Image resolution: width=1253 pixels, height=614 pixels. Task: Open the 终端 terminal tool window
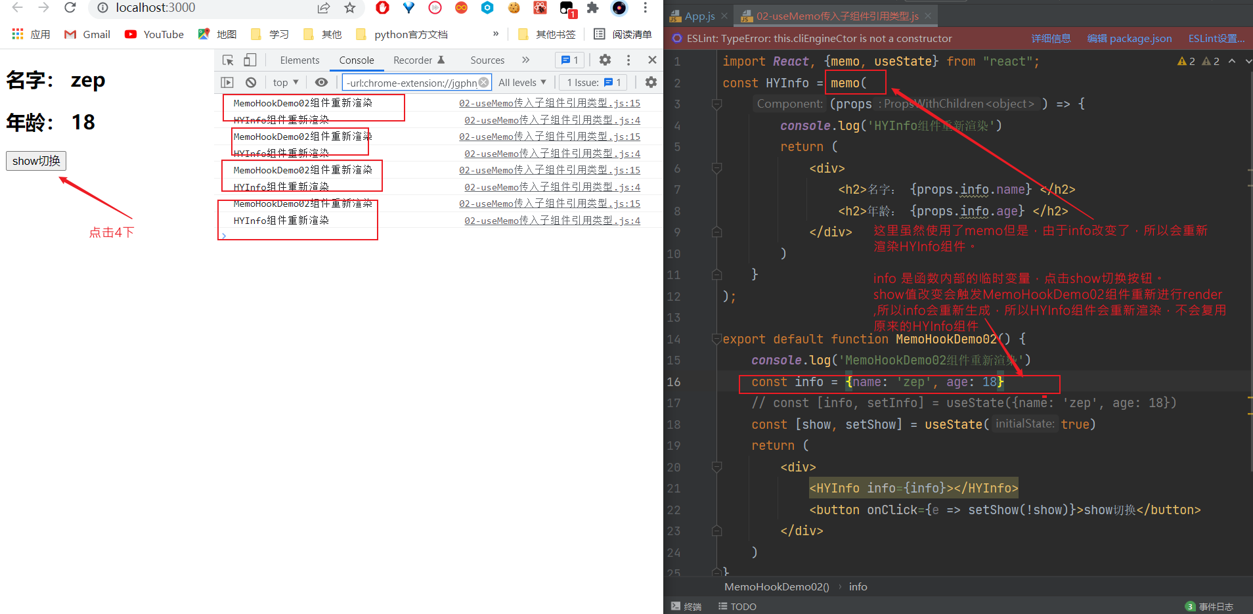tap(686, 607)
